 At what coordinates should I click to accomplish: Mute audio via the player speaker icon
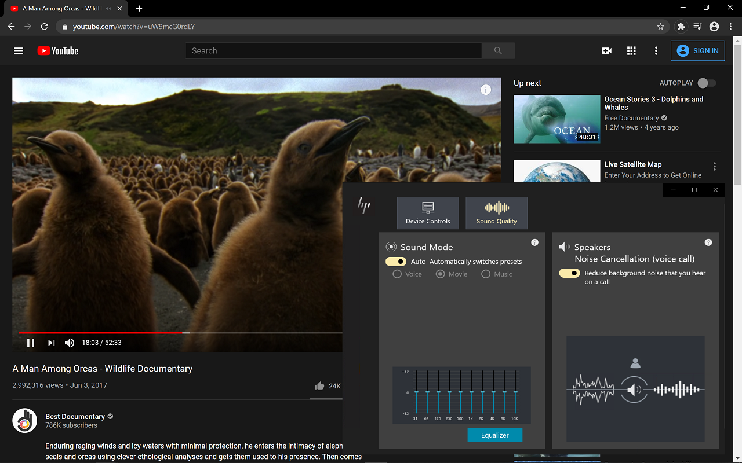point(69,342)
